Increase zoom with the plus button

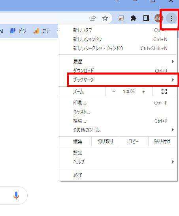coord(143,91)
